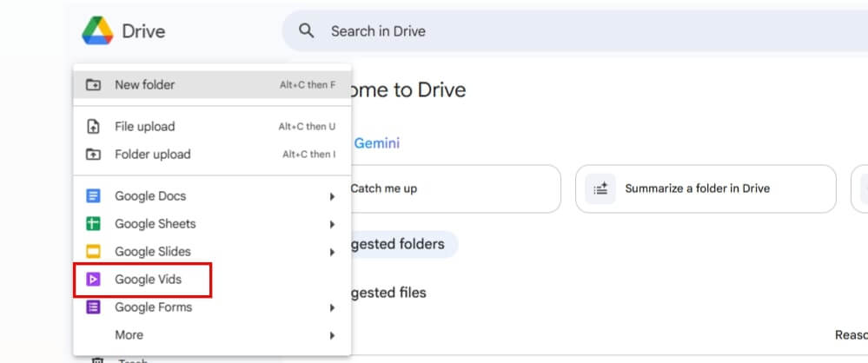Open Google Slides menu item
Viewport: 868px width, 363px height.
click(212, 252)
